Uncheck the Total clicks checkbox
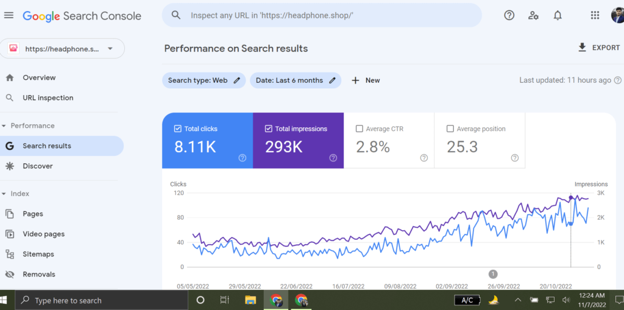 (x=178, y=129)
